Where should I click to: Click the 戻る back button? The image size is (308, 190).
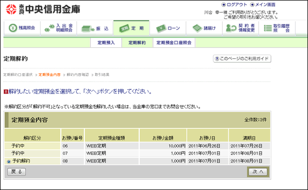pos(17,172)
